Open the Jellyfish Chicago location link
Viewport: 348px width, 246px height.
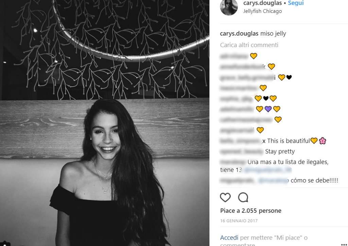(262, 11)
